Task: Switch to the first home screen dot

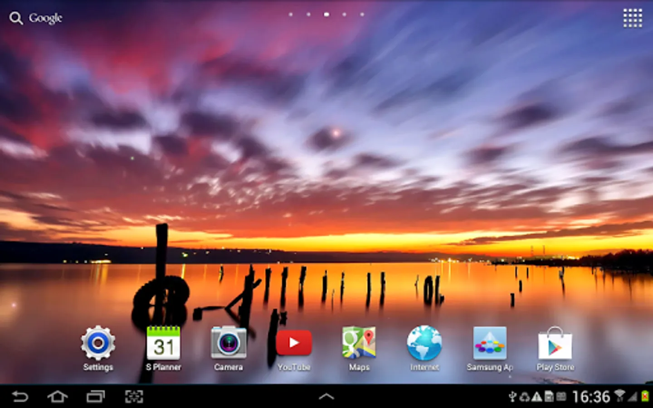Action: coord(291,15)
